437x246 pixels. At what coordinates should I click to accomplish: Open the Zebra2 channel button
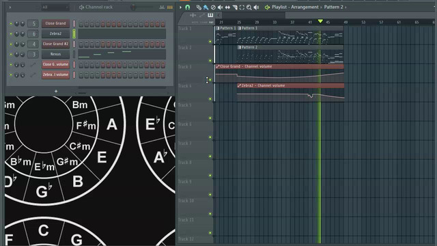[x=55, y=33]
